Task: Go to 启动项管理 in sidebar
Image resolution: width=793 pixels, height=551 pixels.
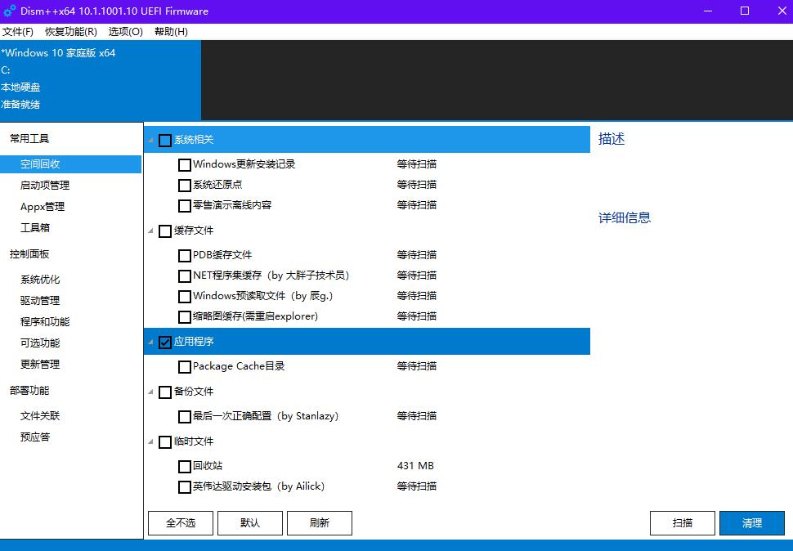Action: [x=45, y=186]
